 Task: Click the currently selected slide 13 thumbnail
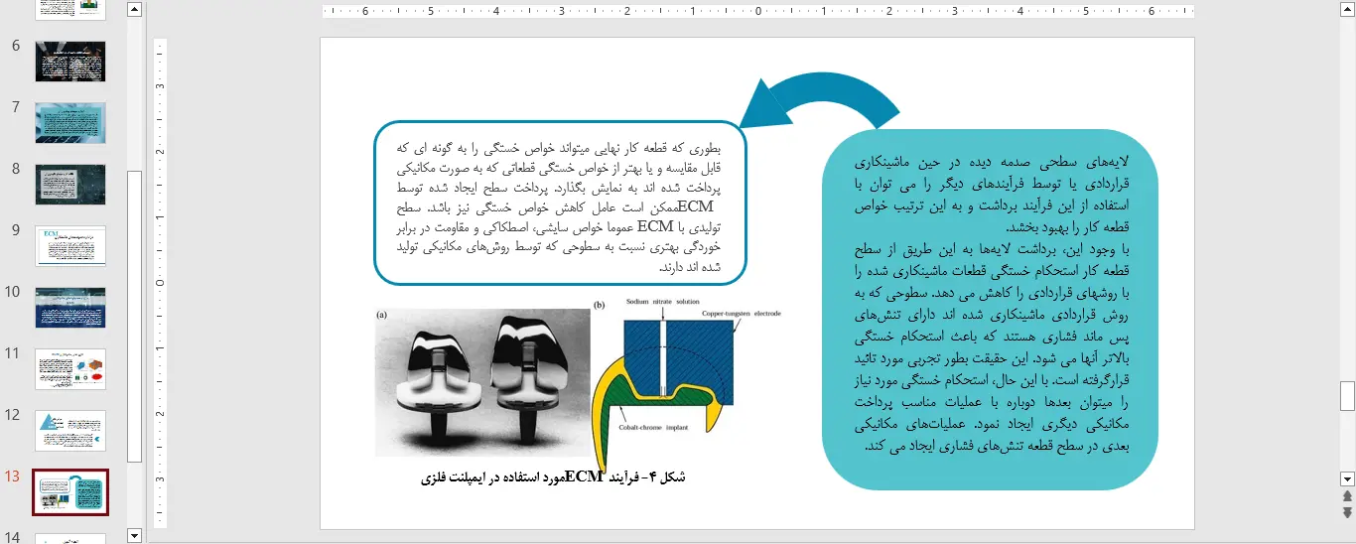[x=70, y=492]
